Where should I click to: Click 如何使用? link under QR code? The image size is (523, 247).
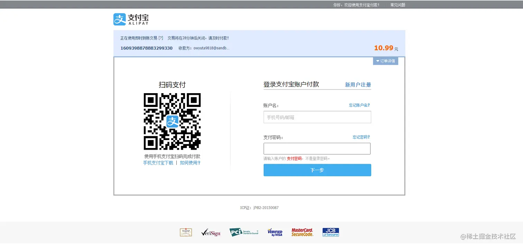(x=190, y=163)
